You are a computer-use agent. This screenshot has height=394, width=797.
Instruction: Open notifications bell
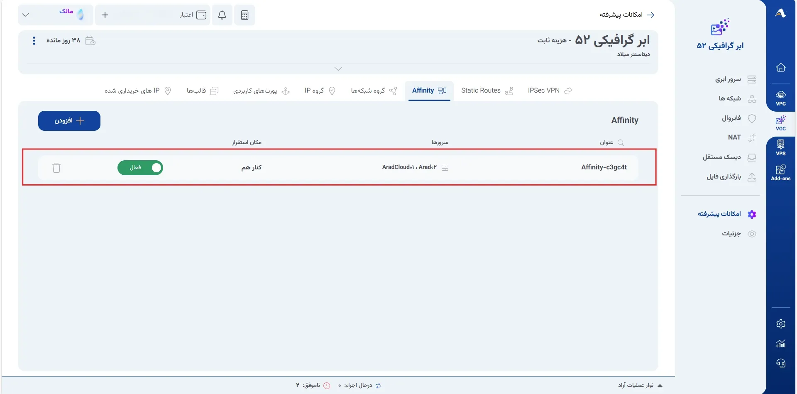click(x=222, y=15)
